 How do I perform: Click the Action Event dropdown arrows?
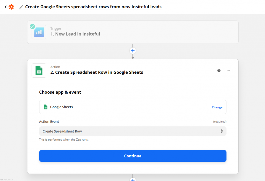coord(222,131)
